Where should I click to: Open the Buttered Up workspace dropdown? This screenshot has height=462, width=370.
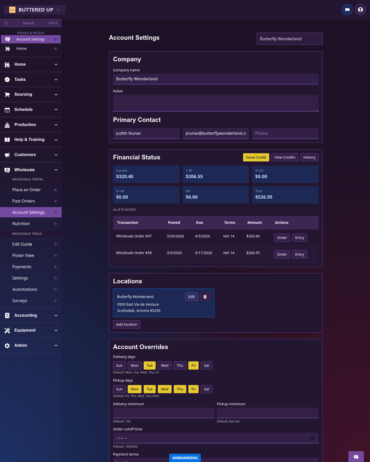pos(35,10)
